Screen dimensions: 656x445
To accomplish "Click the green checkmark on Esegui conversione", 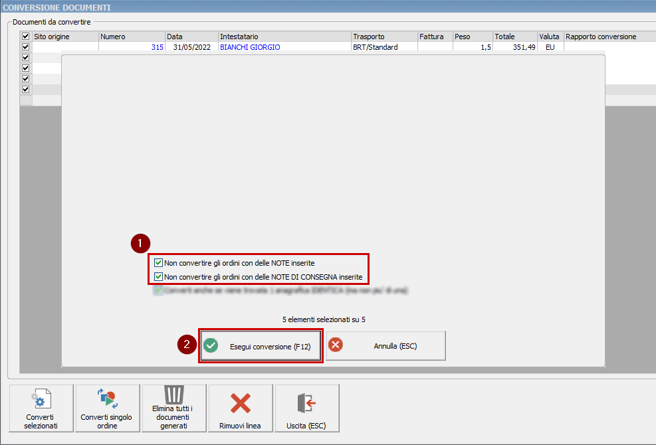I will (x=211, y=346).
